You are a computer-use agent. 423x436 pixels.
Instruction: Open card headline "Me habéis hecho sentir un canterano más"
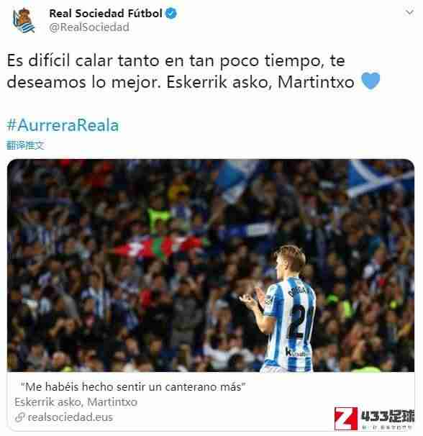[133, 387]
